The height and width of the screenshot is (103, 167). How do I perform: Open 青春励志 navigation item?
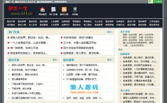(x=88, y=21)
